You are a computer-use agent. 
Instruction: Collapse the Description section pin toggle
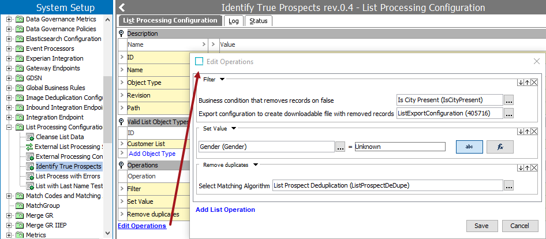pos(121,33)
